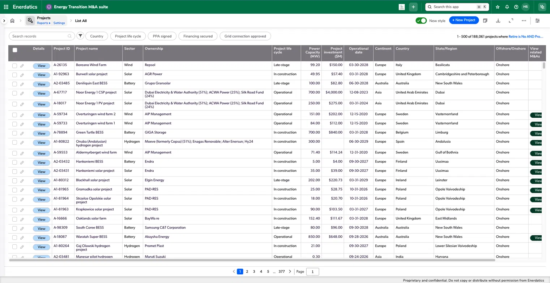
Task: Go to page 2 of results
Action: [x=247, y=271]
